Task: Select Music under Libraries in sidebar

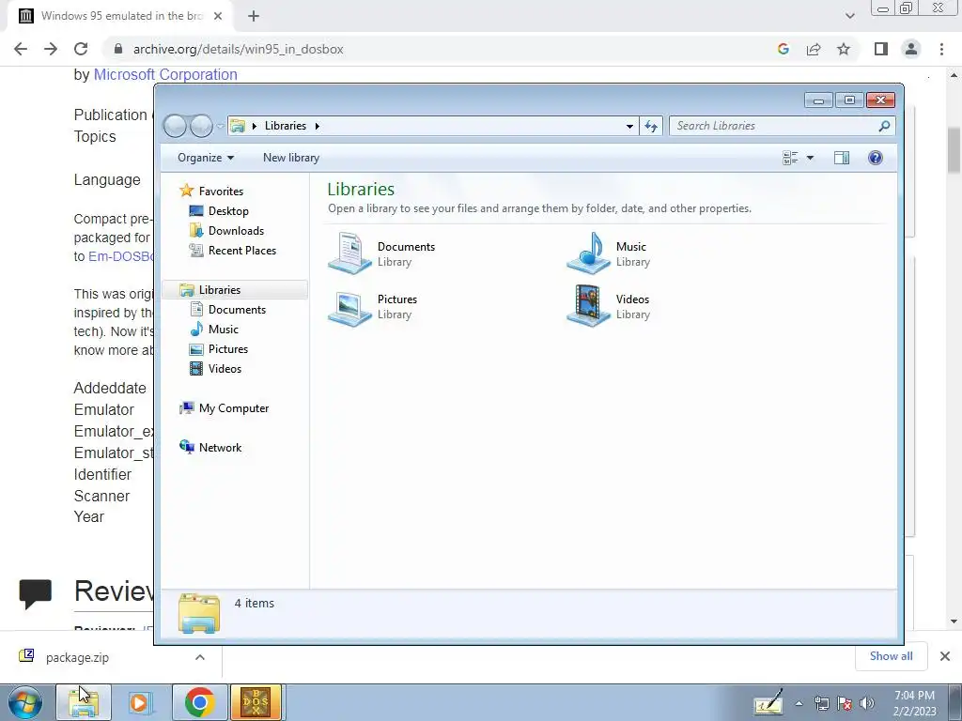Action: 224,330
